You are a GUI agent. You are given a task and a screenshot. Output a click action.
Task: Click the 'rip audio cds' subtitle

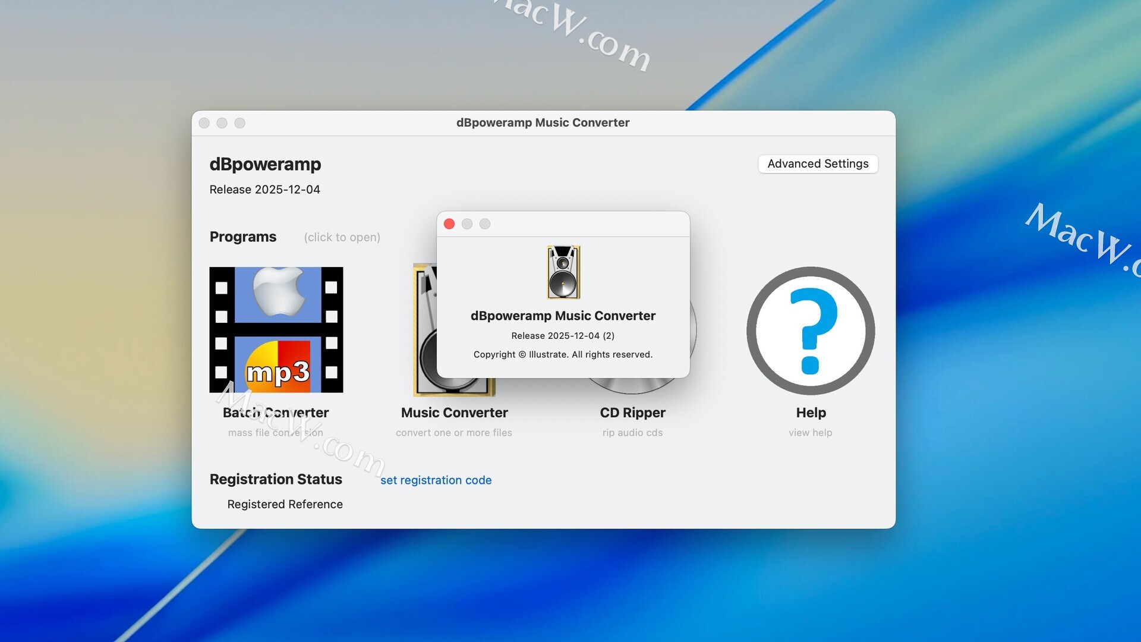click(x=632, y=433)
